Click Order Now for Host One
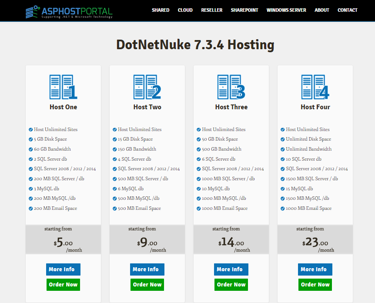 63,285
